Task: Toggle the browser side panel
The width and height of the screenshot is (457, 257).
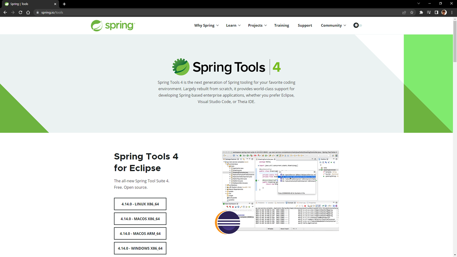Action: pos(437,12)
